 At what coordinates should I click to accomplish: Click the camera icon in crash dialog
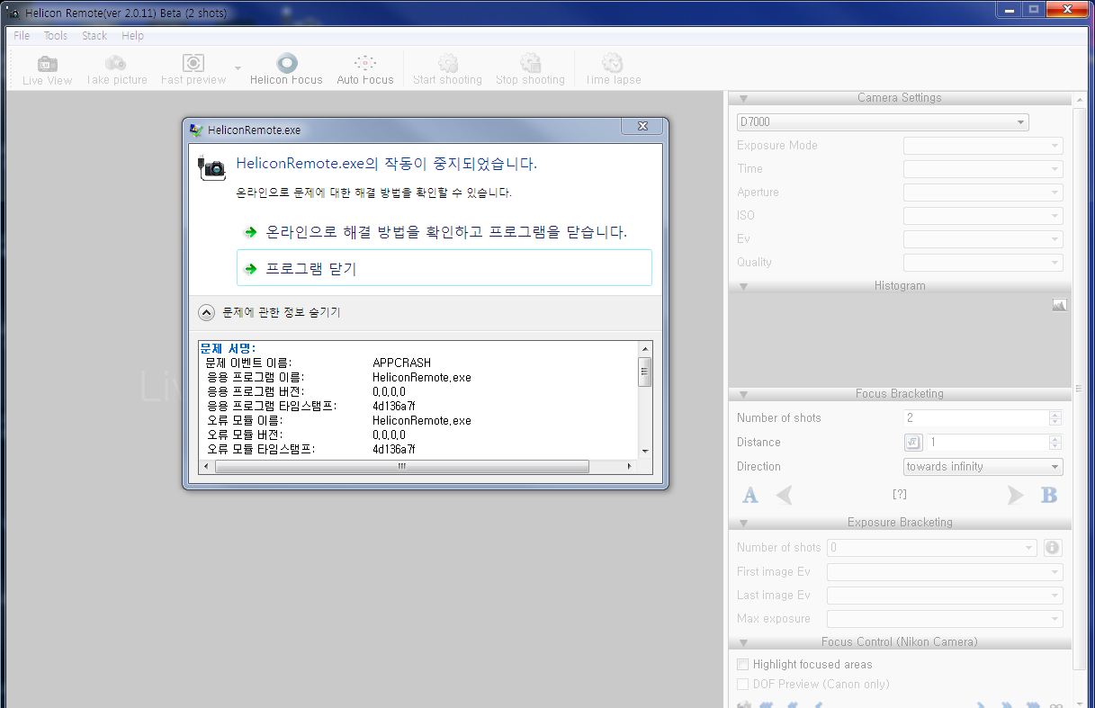[211, 166]
